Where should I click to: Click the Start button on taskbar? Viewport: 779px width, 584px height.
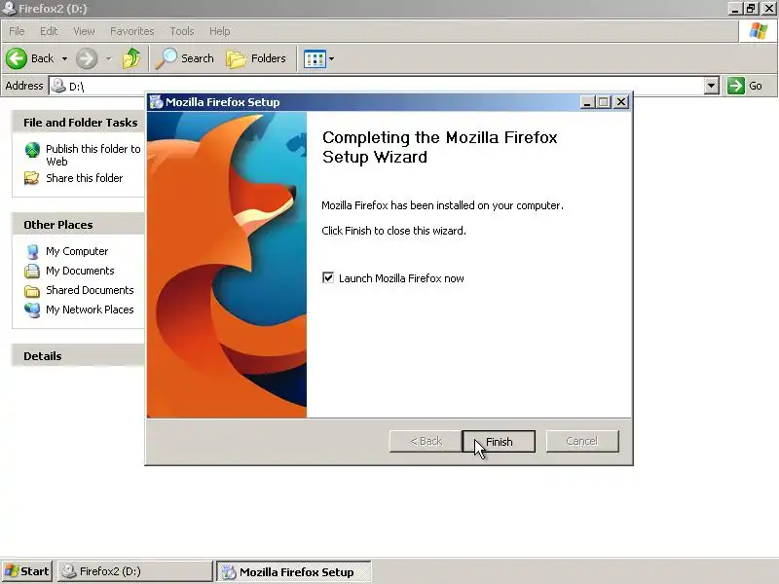27,571
